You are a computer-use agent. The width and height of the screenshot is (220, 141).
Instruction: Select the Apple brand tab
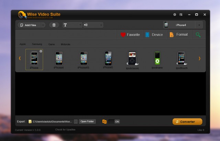tap(23, 44)
